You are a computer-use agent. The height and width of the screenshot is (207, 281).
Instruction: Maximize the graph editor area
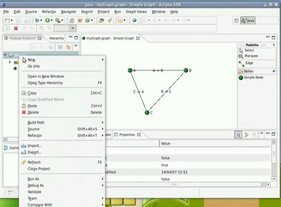(x=273, y=37)
